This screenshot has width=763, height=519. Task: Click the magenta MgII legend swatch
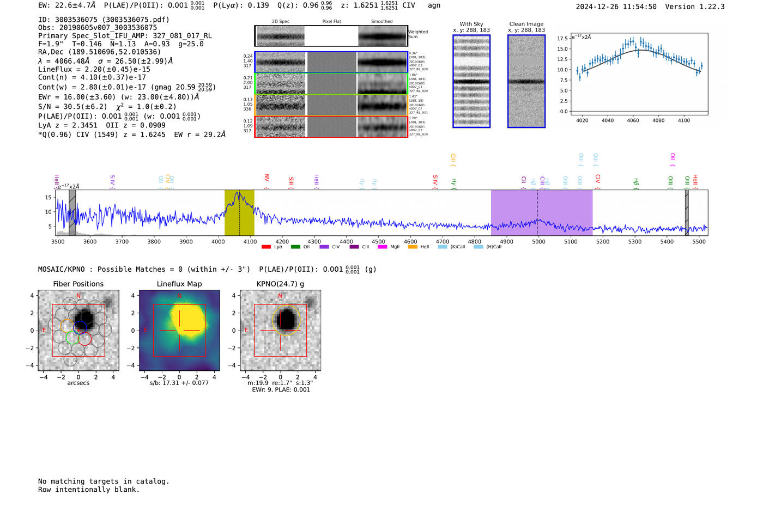click(x=382, y=247)
